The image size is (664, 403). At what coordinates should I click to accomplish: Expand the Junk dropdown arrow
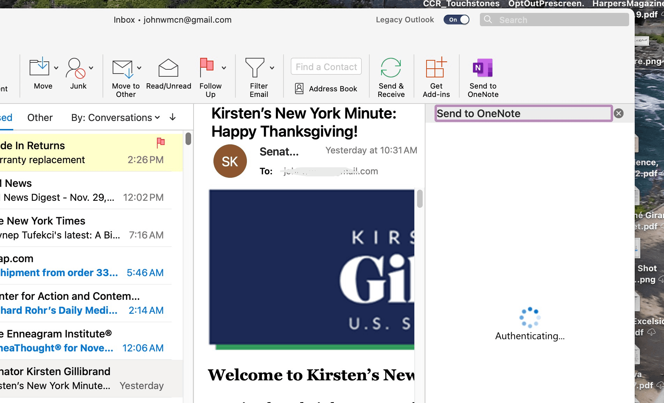click(x=91, y=68)
